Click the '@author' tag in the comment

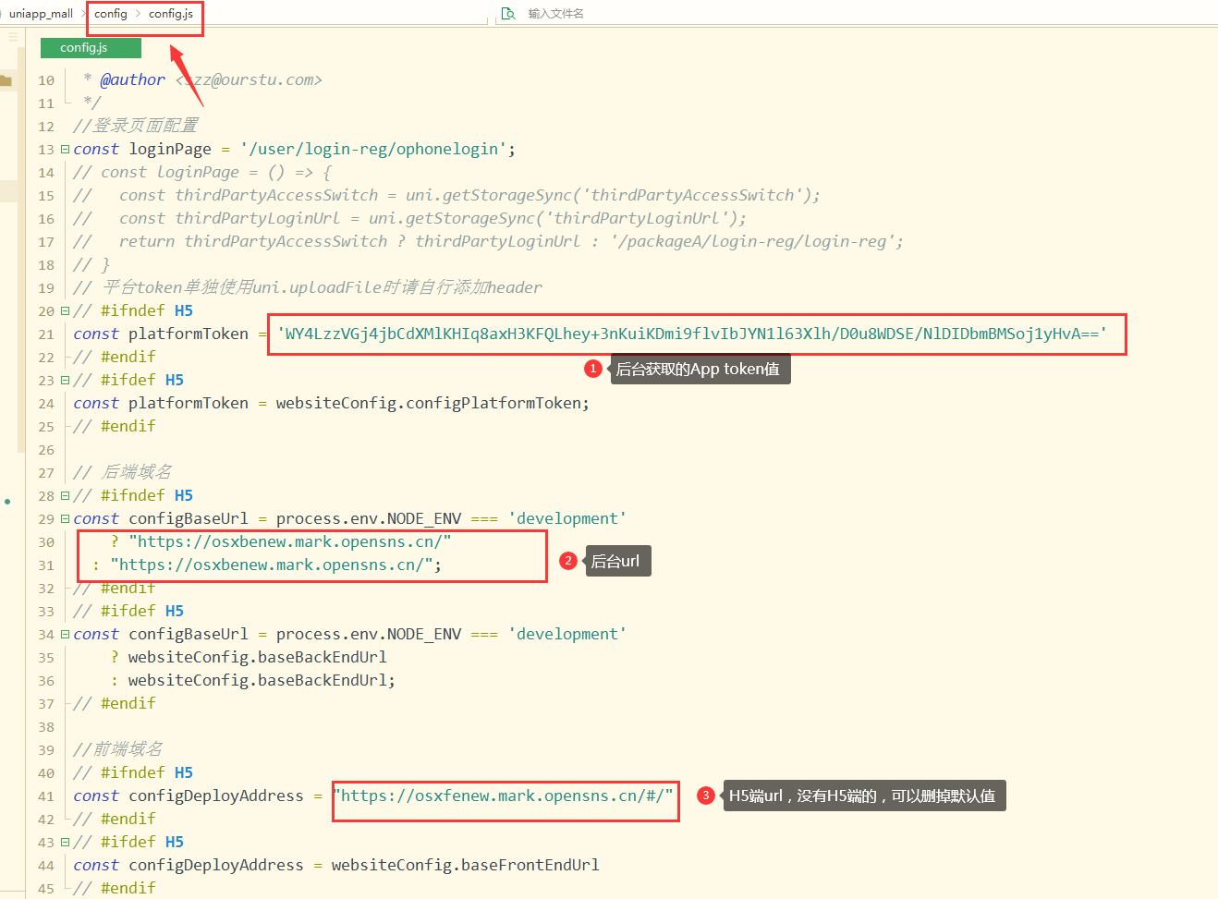pyautogui.click(x=132, y=80)
